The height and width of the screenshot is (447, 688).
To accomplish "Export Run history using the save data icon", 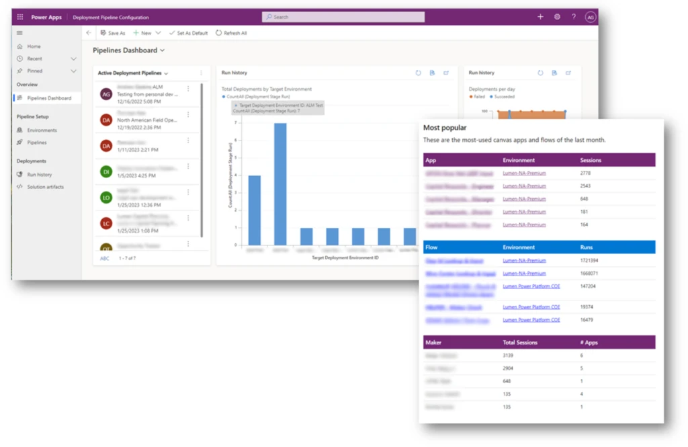I will pyautogui.click(x=432, y=73).
